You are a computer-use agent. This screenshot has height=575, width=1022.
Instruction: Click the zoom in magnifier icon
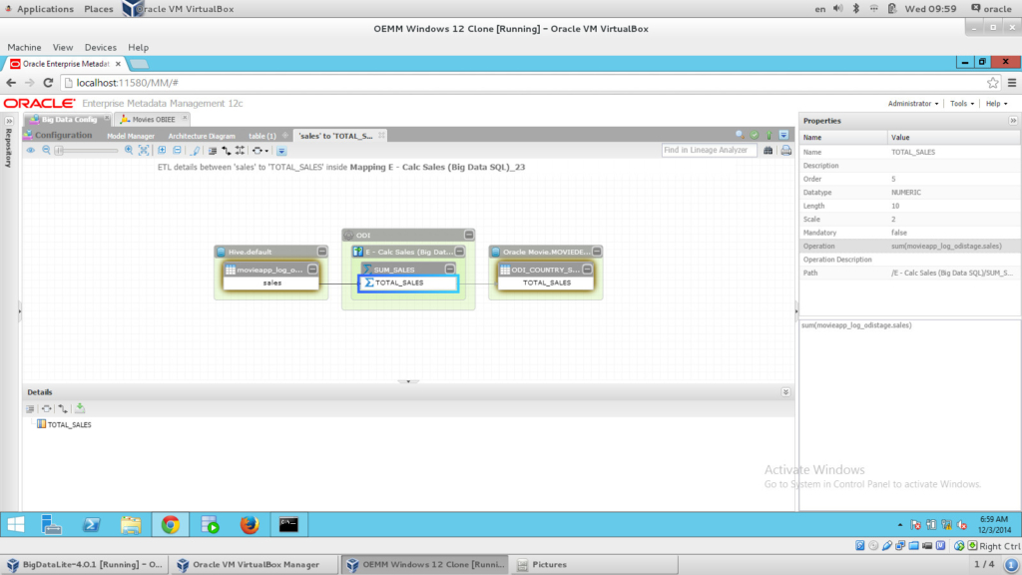tap(129, 151)
